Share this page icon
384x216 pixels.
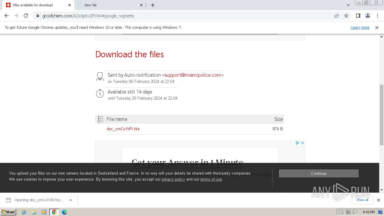pos(337,16)
